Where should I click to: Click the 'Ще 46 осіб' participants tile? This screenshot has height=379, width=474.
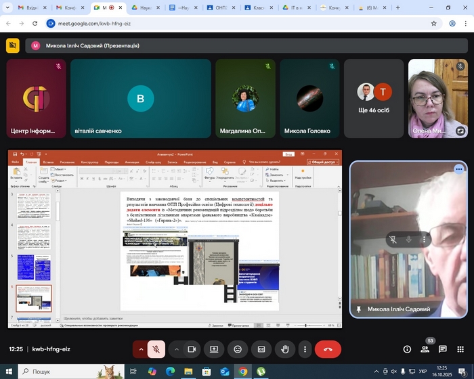[x=374, y=97]
